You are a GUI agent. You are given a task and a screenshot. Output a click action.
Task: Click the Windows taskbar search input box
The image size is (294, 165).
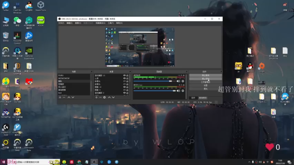pos(33,162)
